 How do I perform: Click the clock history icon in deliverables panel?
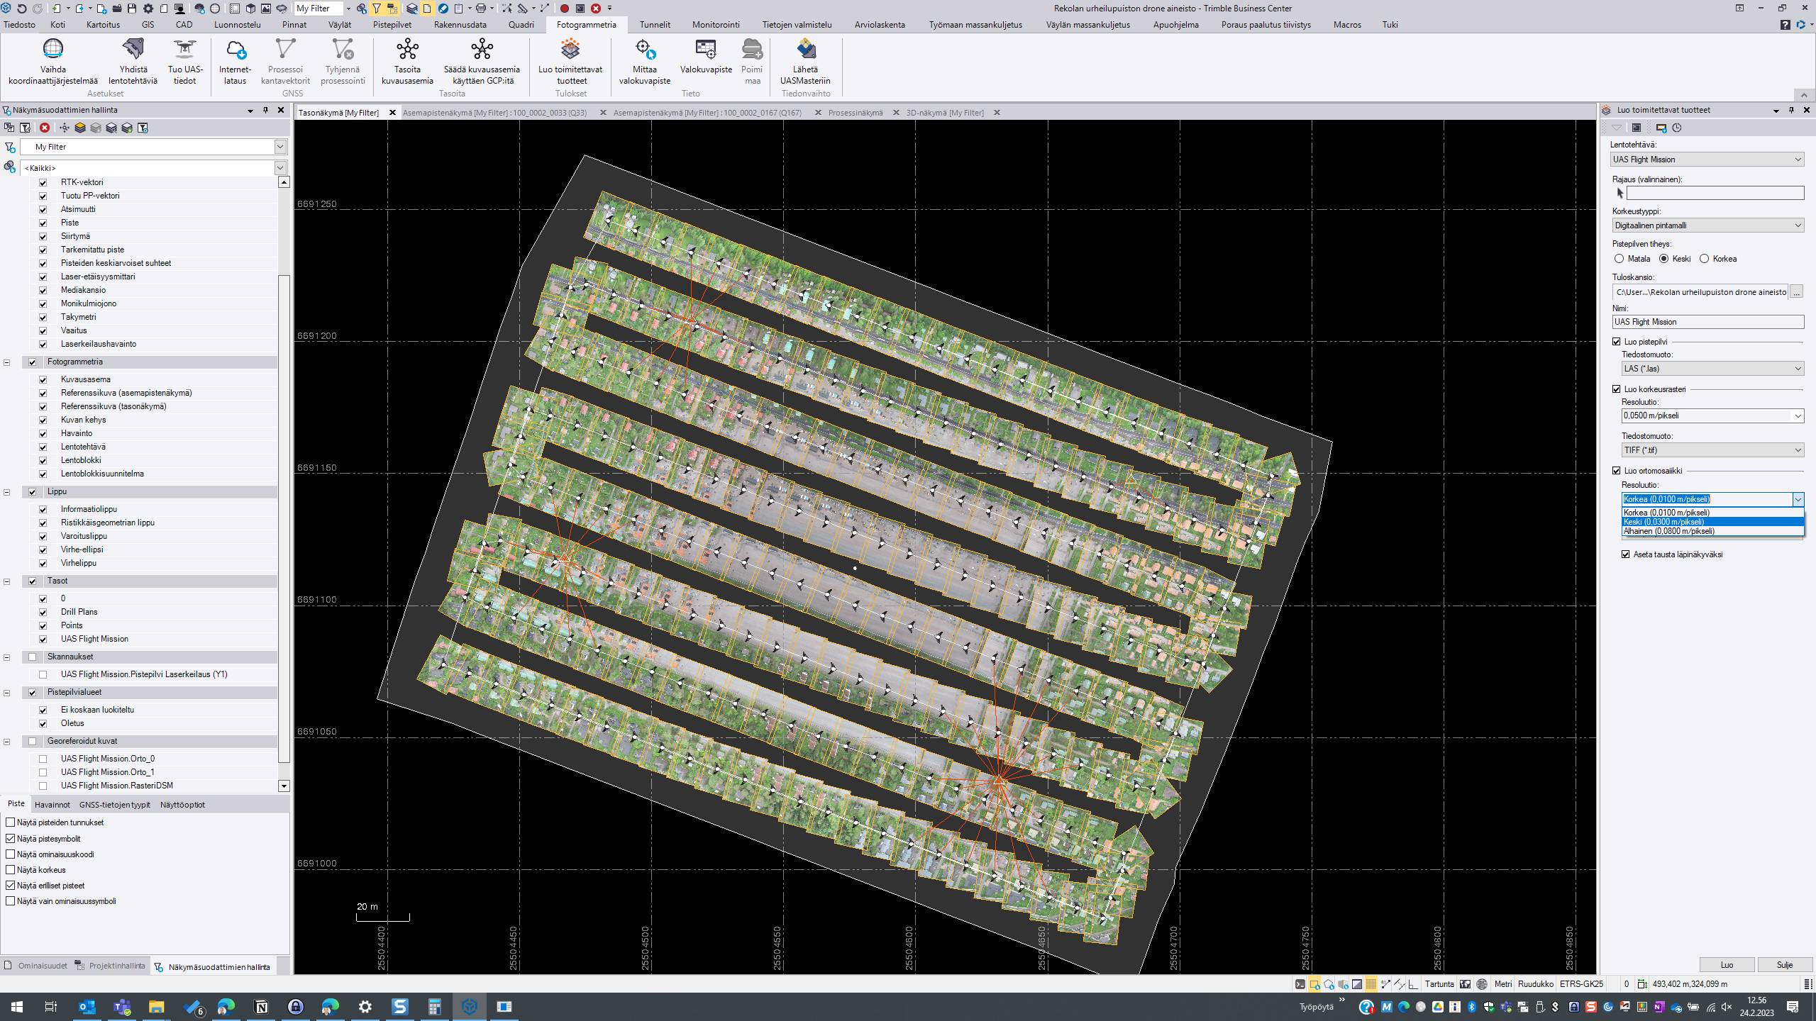1677,128
